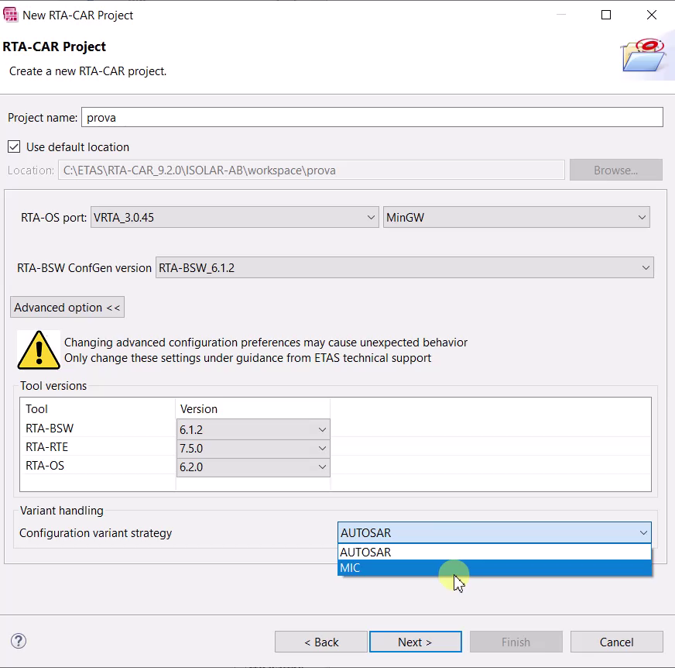The width and height of the screenshot is (675, 668).
Task: Click the yellow warning triangle icon
Action: click(38, 350)
